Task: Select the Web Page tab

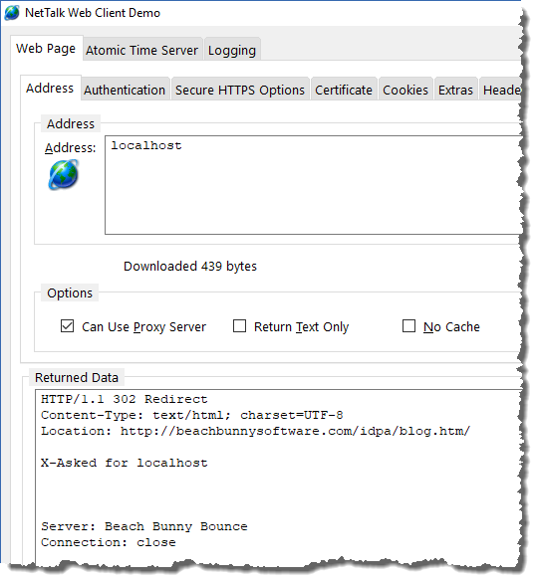Action: 46,49
